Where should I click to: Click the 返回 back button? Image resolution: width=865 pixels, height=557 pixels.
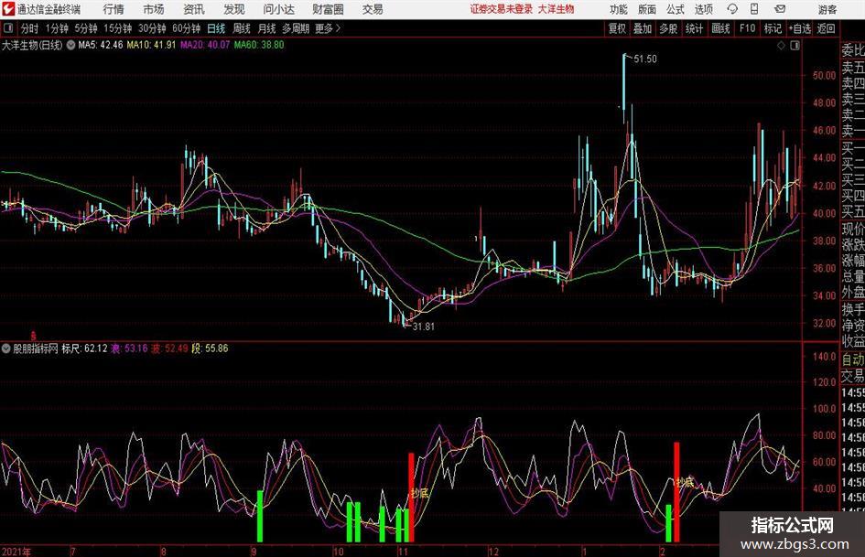[826, 28]
